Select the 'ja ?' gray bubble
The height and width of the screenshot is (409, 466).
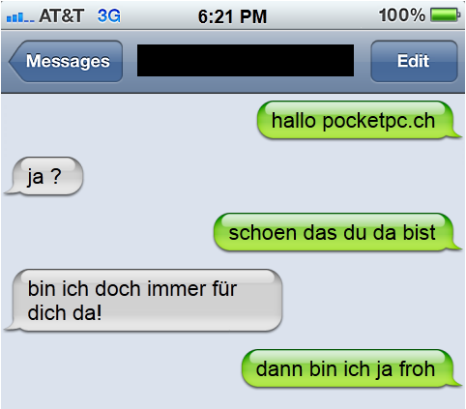coord(44,176)
